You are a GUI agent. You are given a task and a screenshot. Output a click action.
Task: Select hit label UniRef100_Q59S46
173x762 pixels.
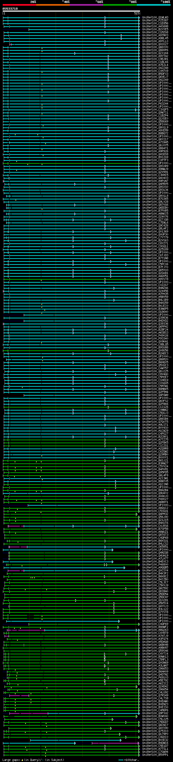pos(155,651)
